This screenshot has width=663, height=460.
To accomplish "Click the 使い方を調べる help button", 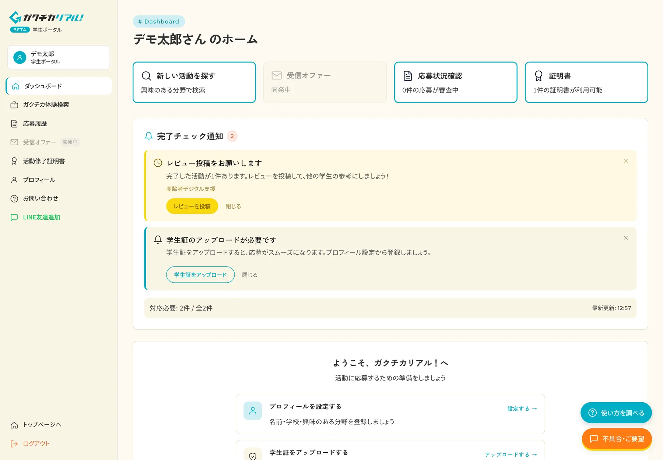I will pyautogui.click(x=616, y=413).
